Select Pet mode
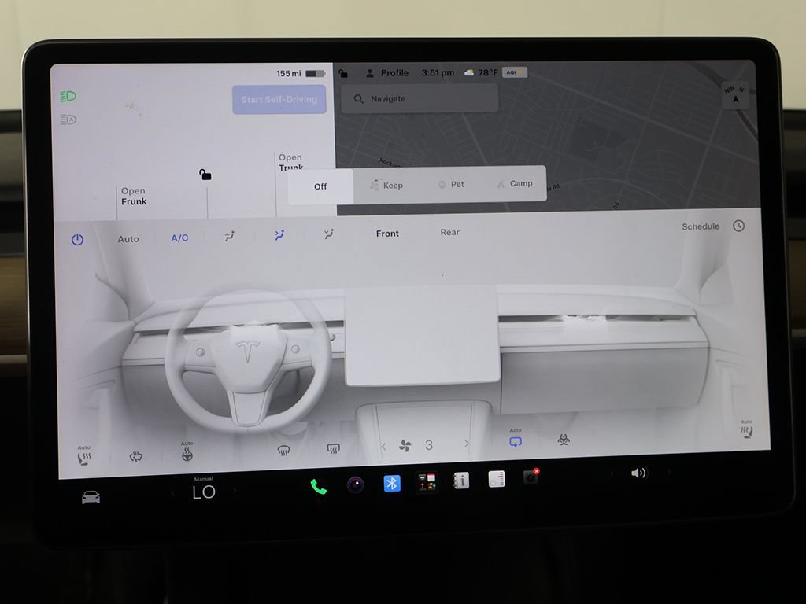 (451, 184)
